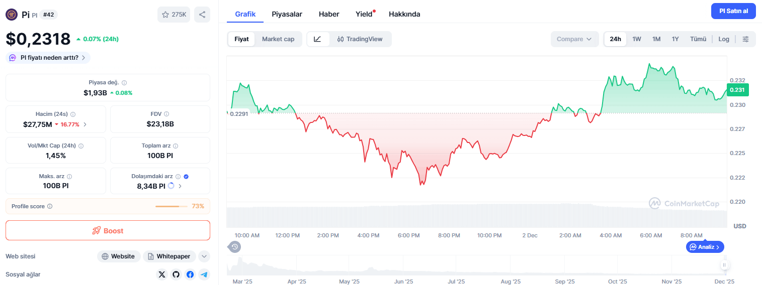Select Fiyat price chart mode
Screen dimensions: 762x285
coord(241,39)
